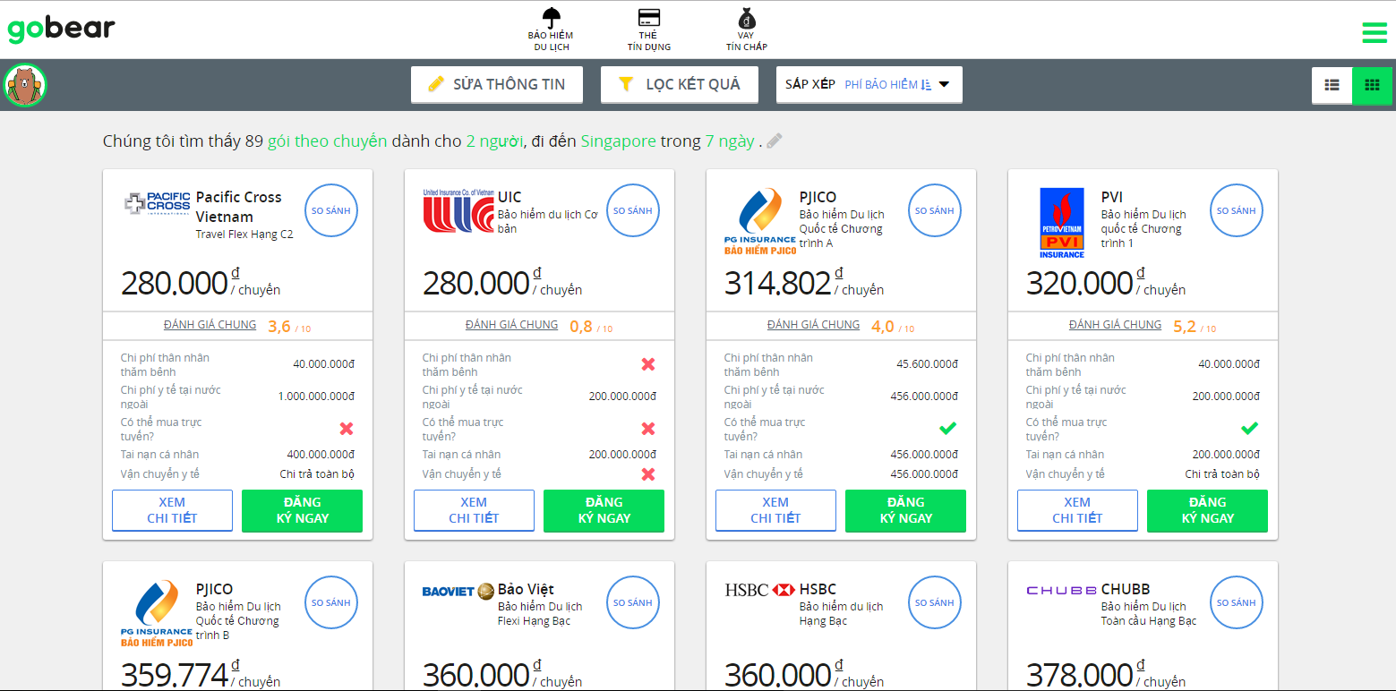1396x691 pixels.
Task: Click the HSBC logo
Action: pyautogui.click(x=760, y=590)
